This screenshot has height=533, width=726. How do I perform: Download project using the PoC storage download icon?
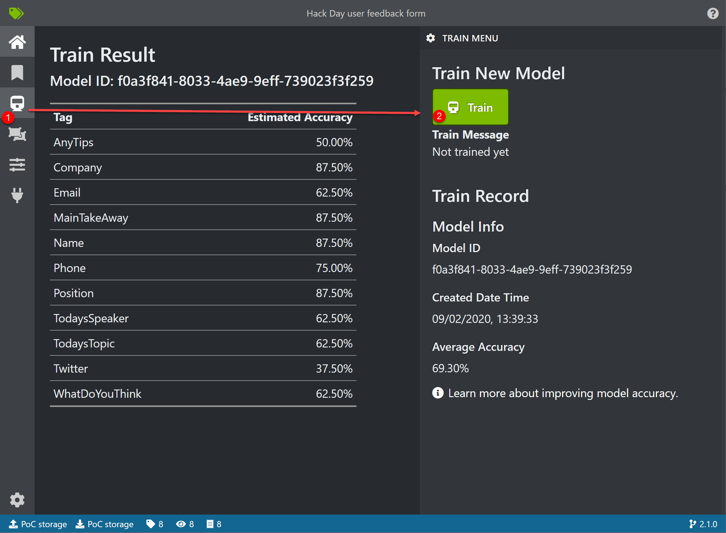(x=80, y=524)
